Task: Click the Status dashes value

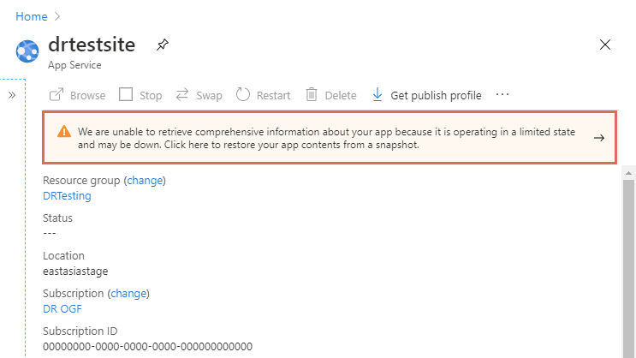Action: 50,234
